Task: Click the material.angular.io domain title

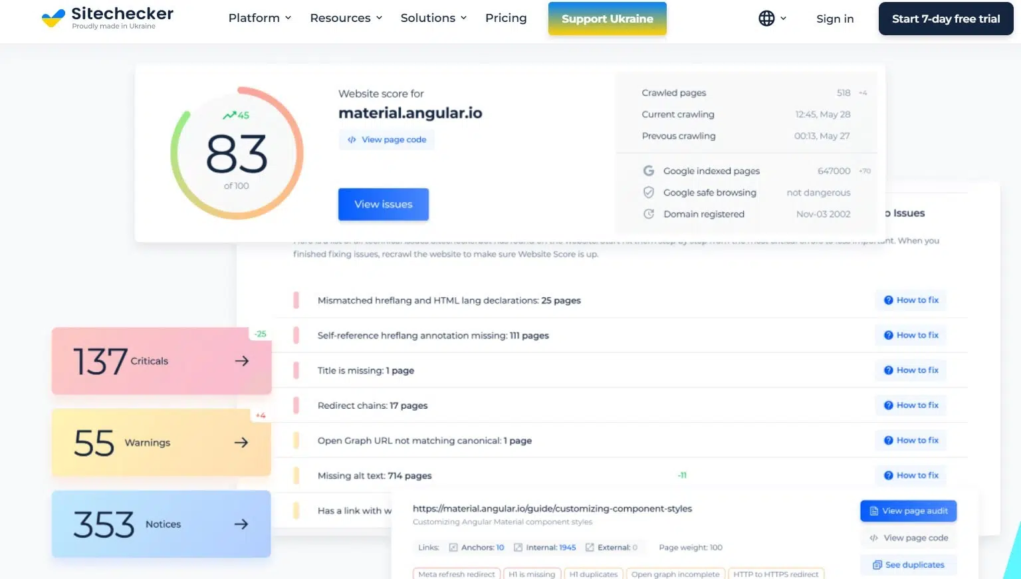Action: 410,113
